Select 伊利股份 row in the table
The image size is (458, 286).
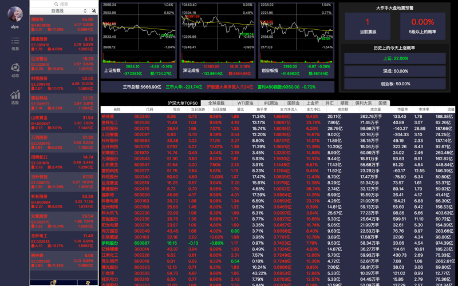click(x=278, y=243)
